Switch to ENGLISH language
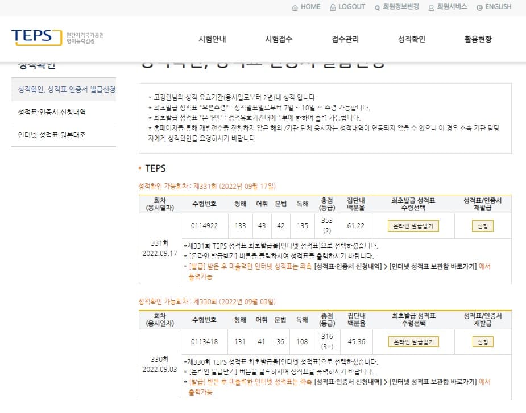Image resolution: width=526 pixels, height=413 pixels. click(x=498, y=7)
